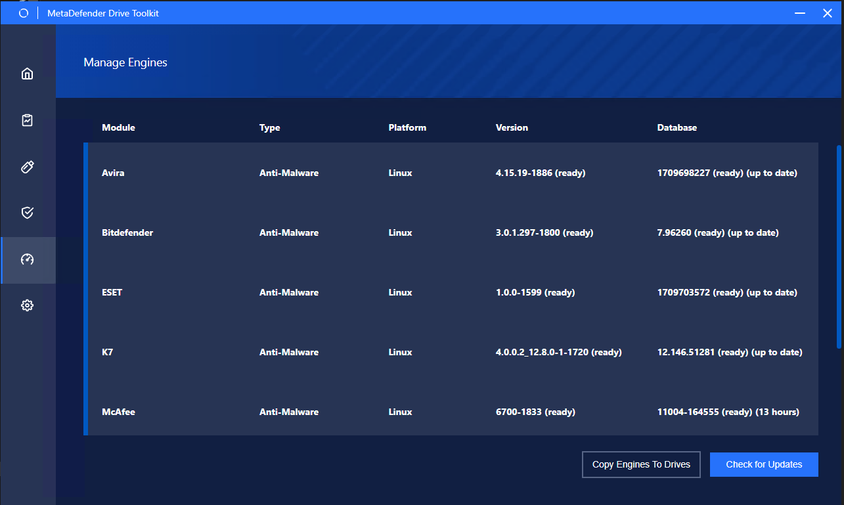Click Linux platform in K7 row
Image resolution: width=844 pixels, height=505 pixels.
400,353
